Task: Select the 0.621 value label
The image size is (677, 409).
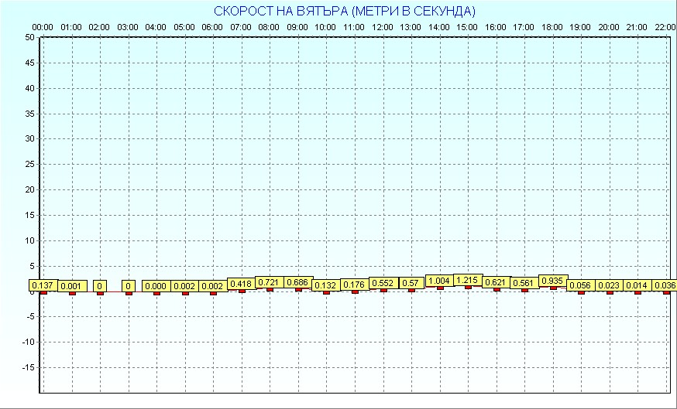Action: click(x=496, y=282)
